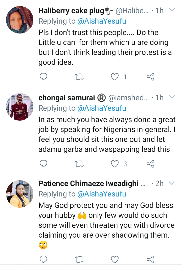Open @AishaYesufu link in chongai samurai's reply
The image size is (182, 265).
(102, 108)
